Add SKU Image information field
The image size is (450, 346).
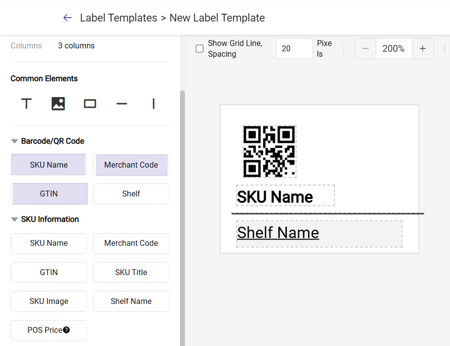pos(49,302)
